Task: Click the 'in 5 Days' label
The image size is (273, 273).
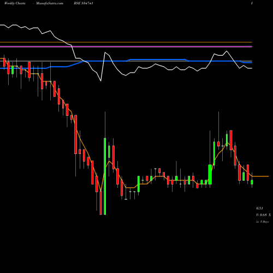Action: tap(262, 222)
